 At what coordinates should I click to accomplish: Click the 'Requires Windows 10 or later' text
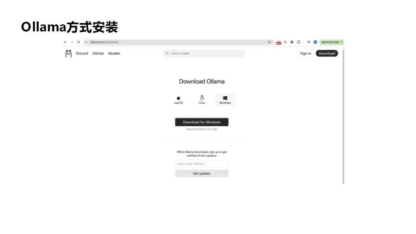tap(201, 129)
